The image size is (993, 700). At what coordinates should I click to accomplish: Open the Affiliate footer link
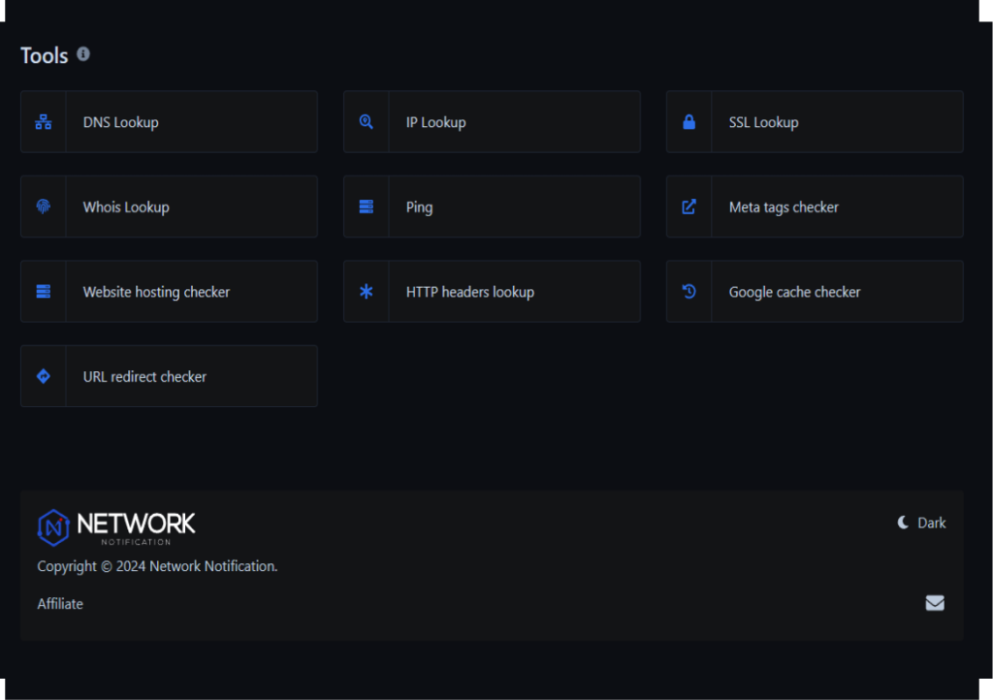(60, 604)
